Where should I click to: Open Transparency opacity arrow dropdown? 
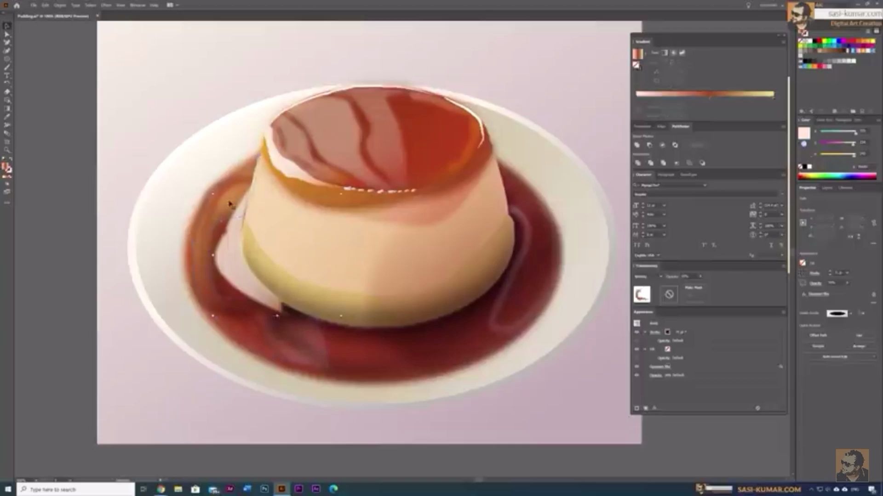(700, 276)
